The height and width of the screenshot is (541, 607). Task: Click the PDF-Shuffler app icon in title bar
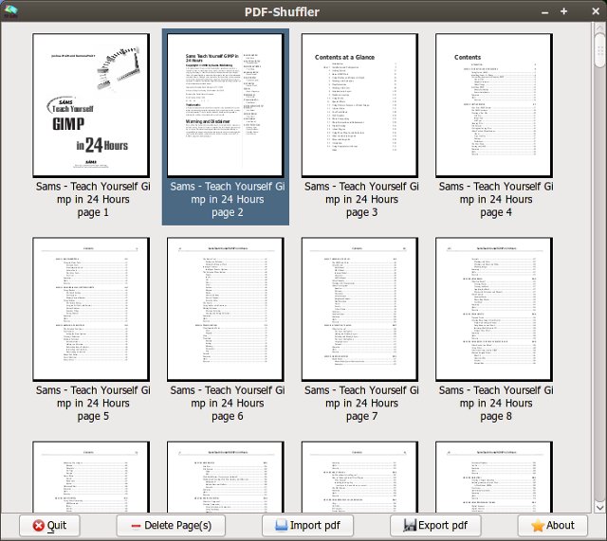point(10,11)
